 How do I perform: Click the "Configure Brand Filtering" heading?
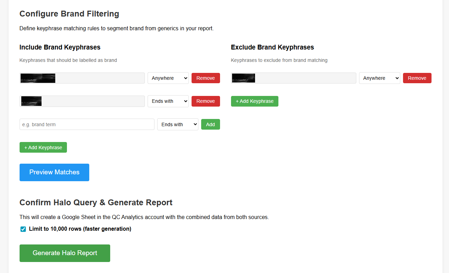(69, 14)
